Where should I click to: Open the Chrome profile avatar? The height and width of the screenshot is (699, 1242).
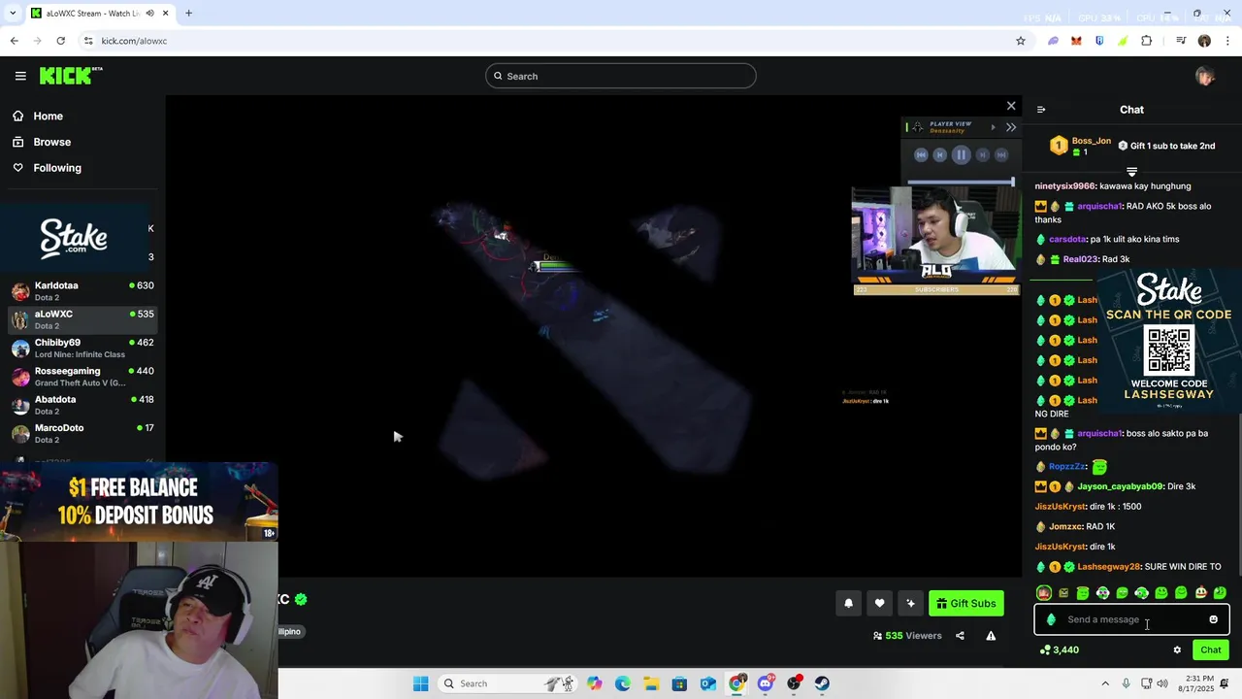pos(1204,41)
